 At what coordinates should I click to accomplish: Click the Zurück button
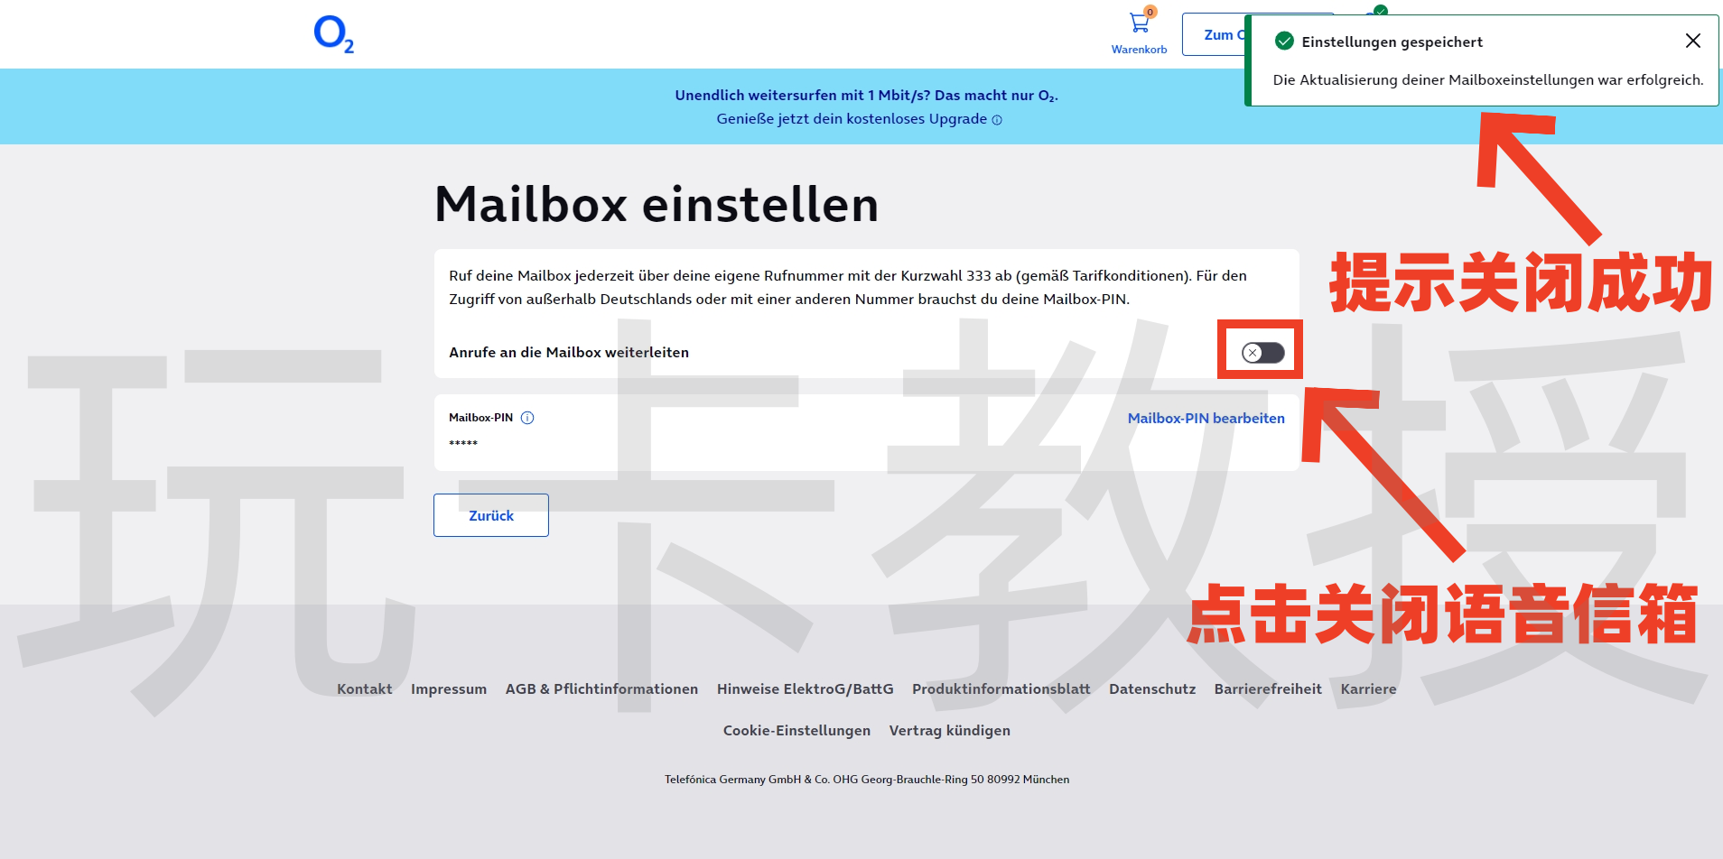click(490, 514)
